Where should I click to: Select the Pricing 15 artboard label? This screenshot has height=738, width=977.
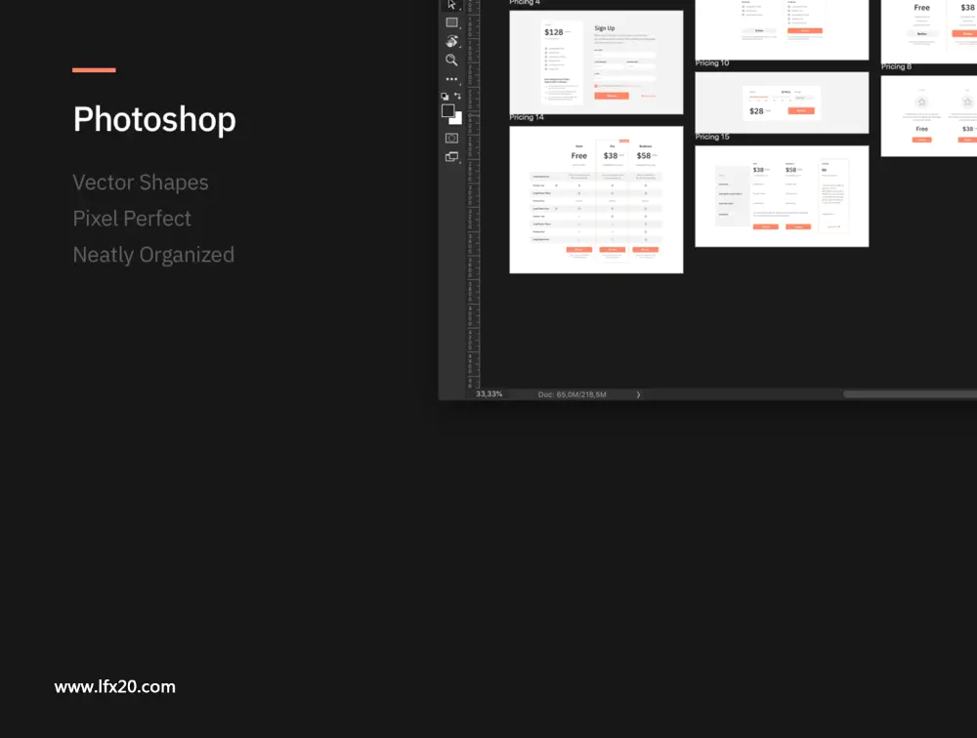712,137
